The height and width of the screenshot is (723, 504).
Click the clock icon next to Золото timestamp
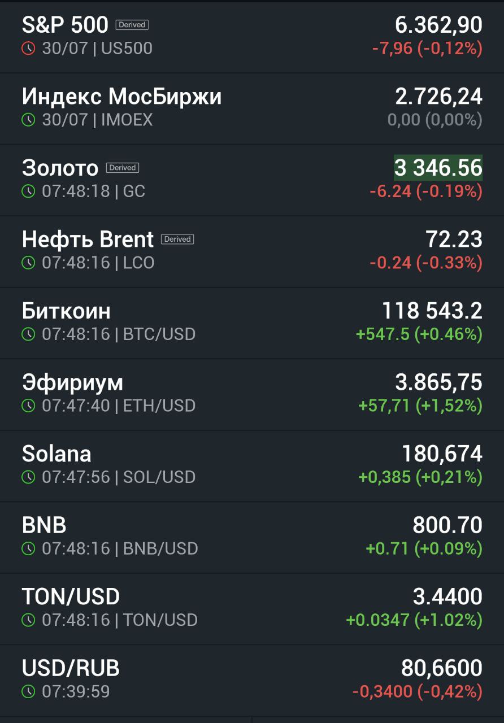tap(28, 191)
